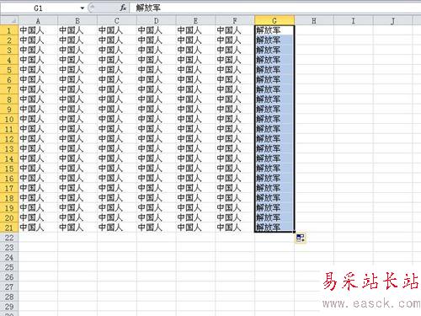The image size is (421, 316).
Task: Select row 22 header
Action: point(9,238)
